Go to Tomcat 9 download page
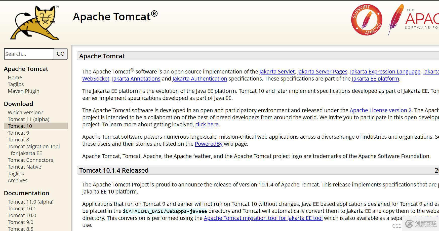Viewport: 439px width, 231px height. (18, 133)
